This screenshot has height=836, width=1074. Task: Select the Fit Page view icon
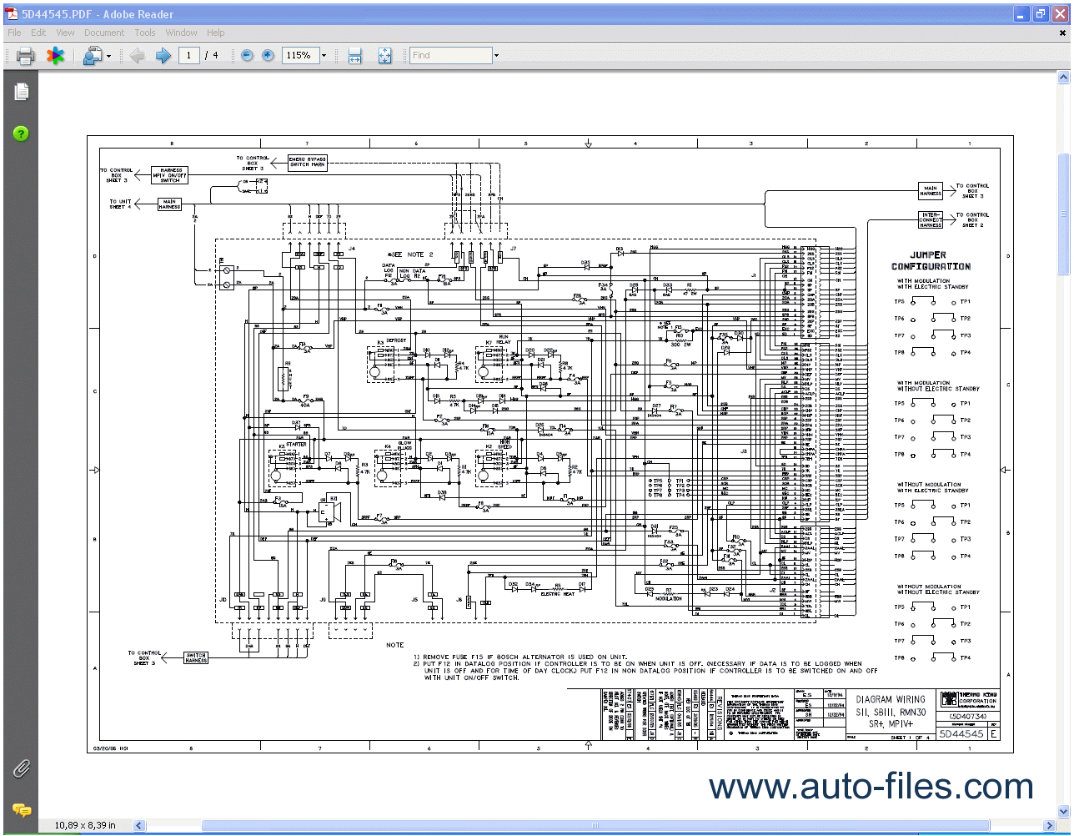(x=384, y=56)
